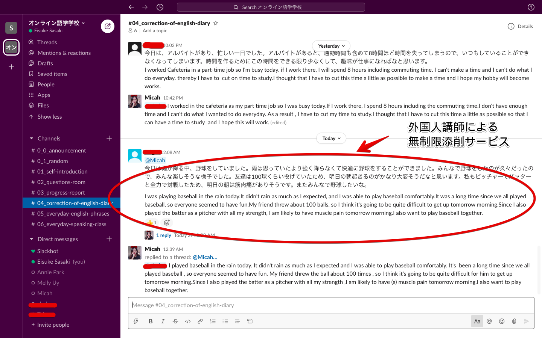Open the #0_1_random channel

pos(53,161)
